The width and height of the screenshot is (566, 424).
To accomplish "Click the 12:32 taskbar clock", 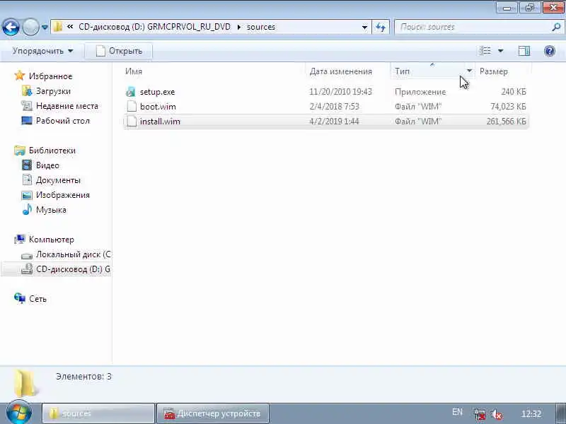I will (531, 413).
